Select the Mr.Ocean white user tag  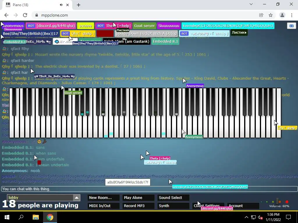coord(65,41)
